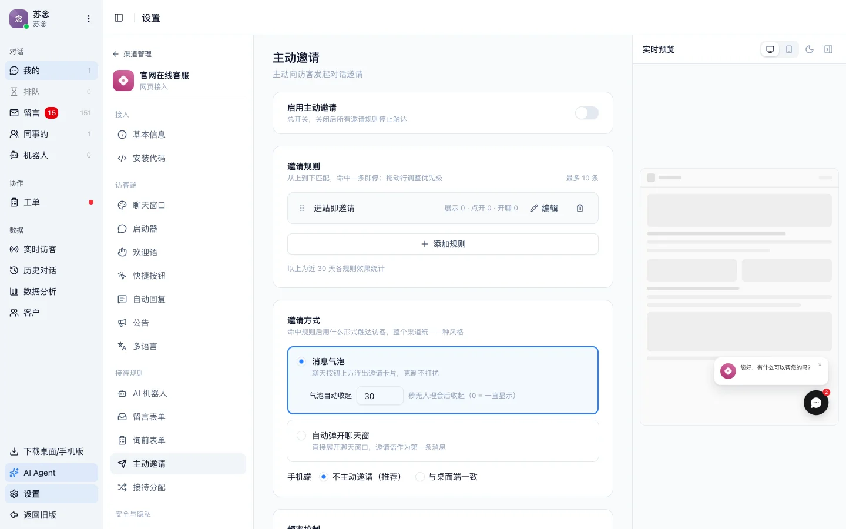Switch preview to mobile phone icon

[789, 49]
